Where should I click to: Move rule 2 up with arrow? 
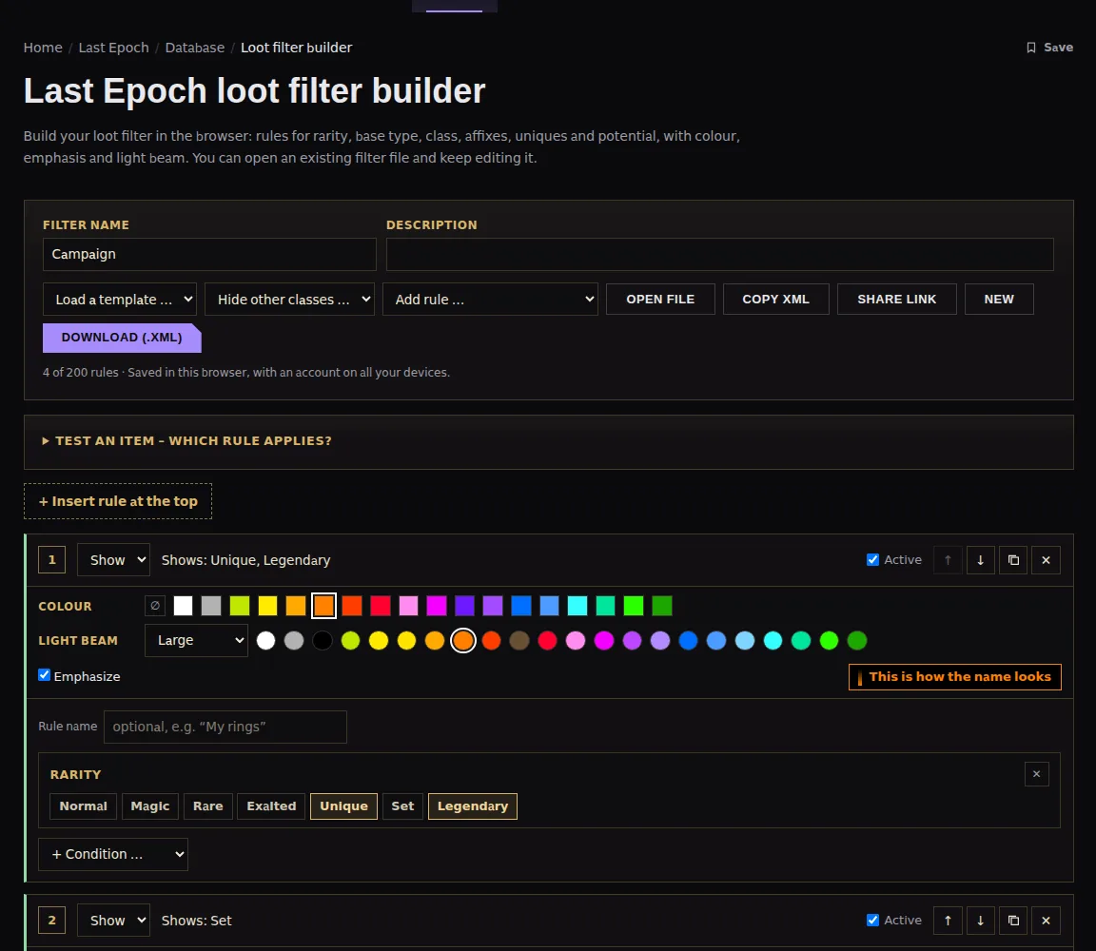(x=948, y=921)
